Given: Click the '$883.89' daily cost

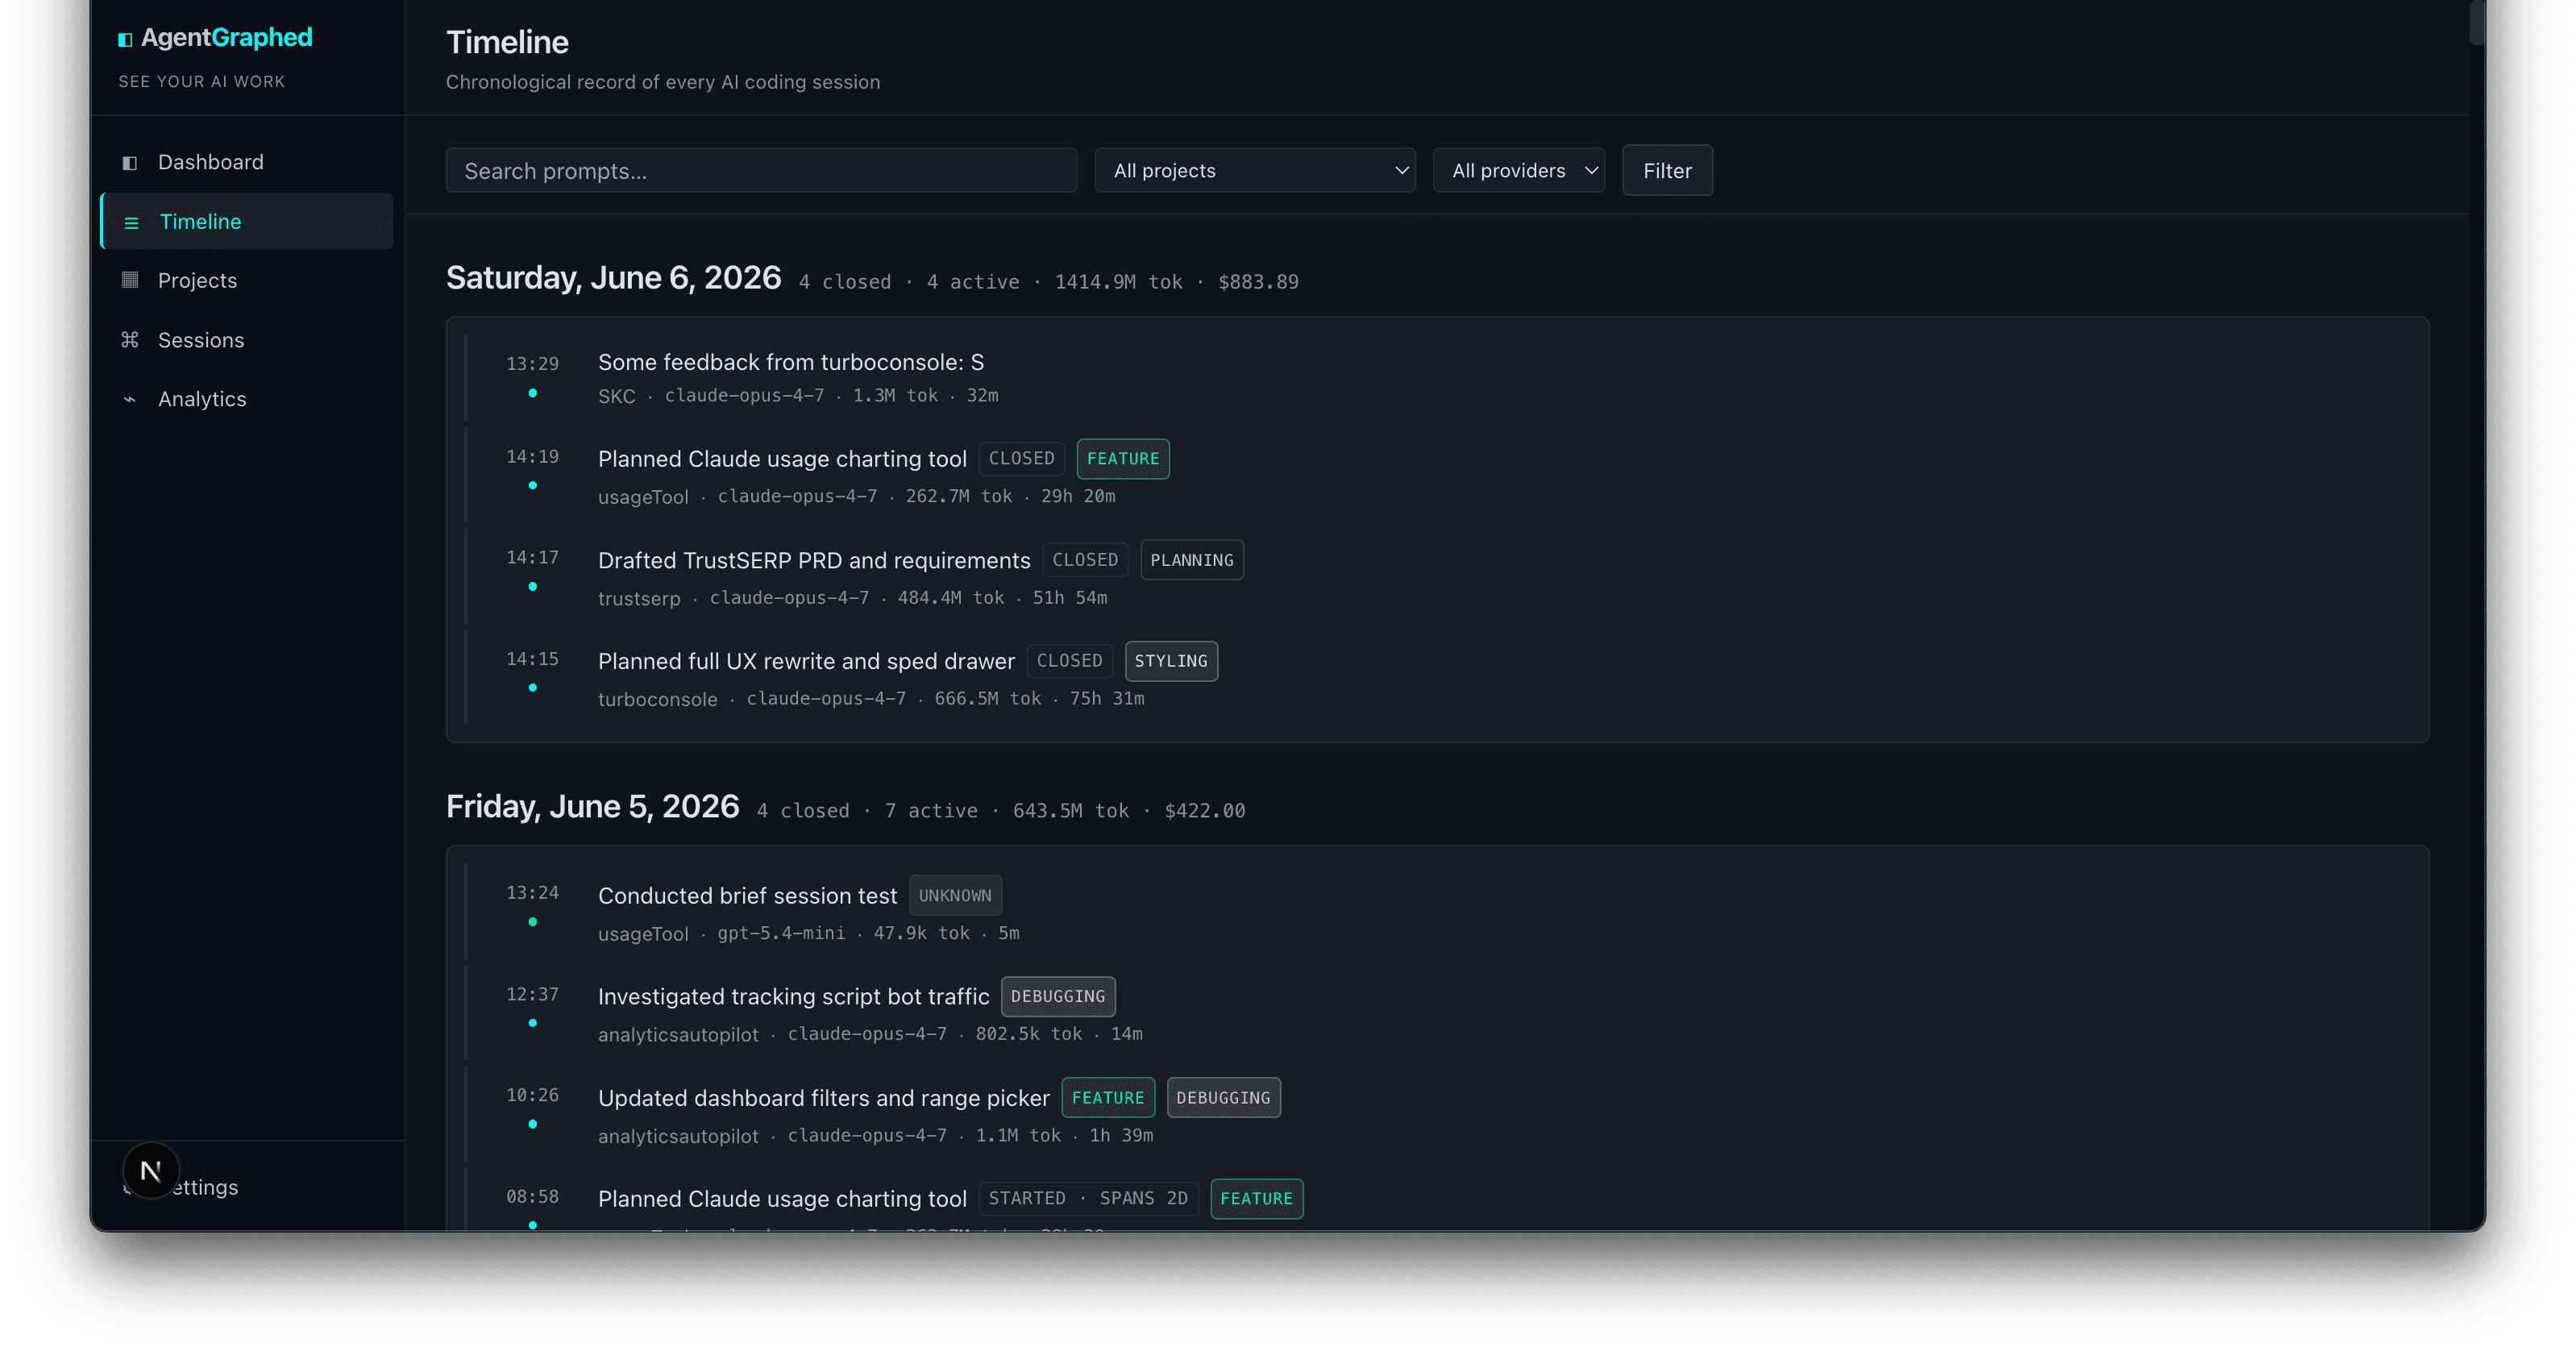Looking at the screenshot, I should 1258,282.
